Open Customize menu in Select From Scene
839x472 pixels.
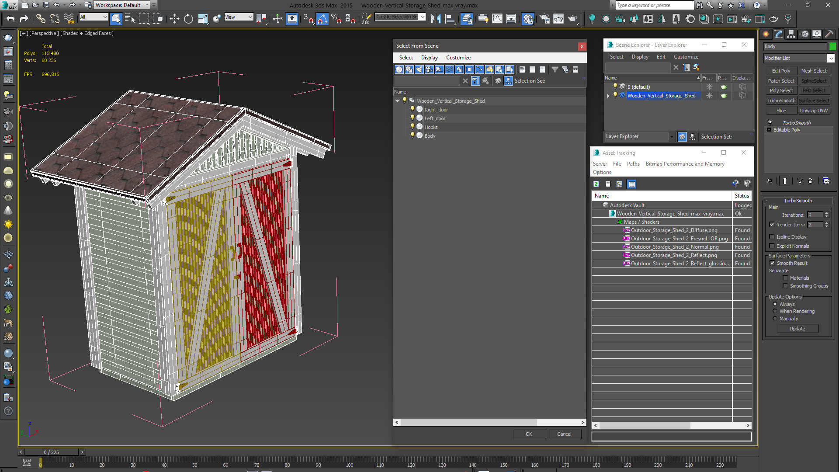point(458,58)
